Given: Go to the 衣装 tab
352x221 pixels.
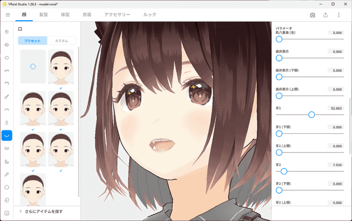Looking at the screenshot, I should tap(87, 15).
